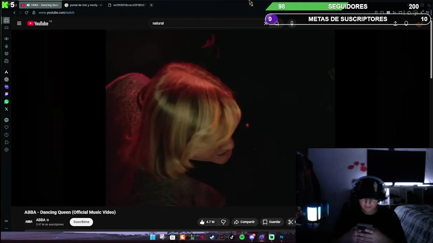433x243 pixels.
Task: Open extensions puzzle-piece icon in sidebar
Action: (x=6, y=142)
